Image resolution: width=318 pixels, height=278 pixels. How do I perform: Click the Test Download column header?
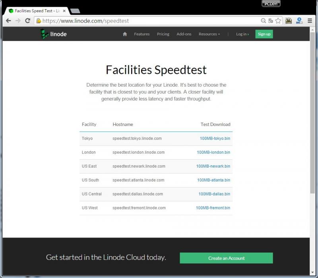click(215, 124)
